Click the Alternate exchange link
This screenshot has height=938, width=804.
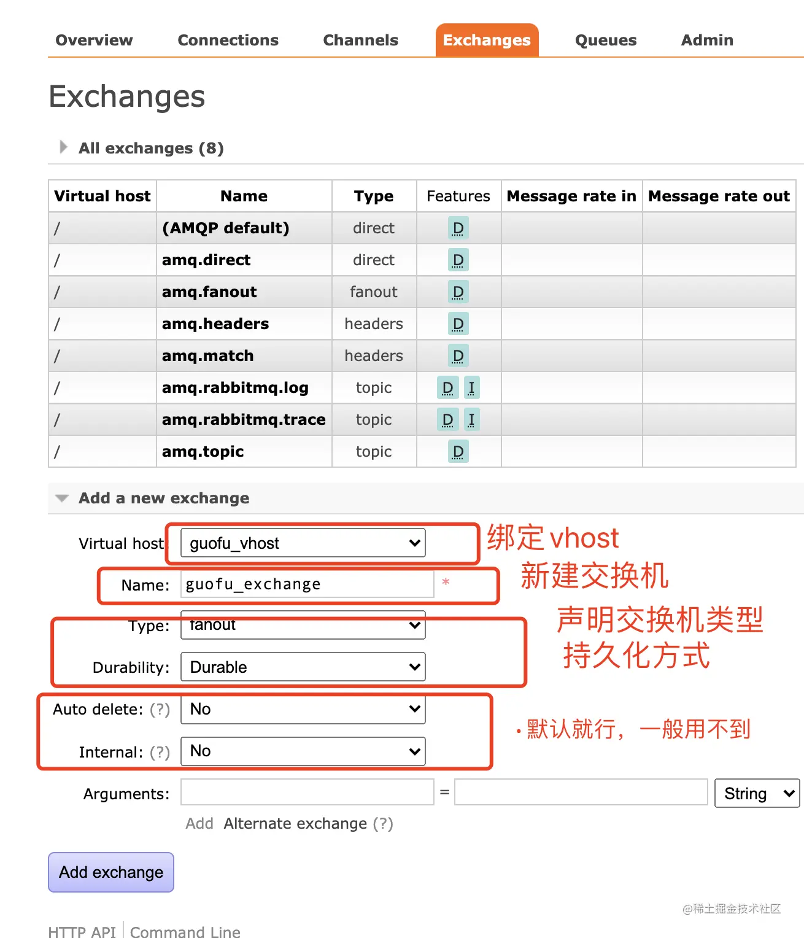(x=295, y=823)
